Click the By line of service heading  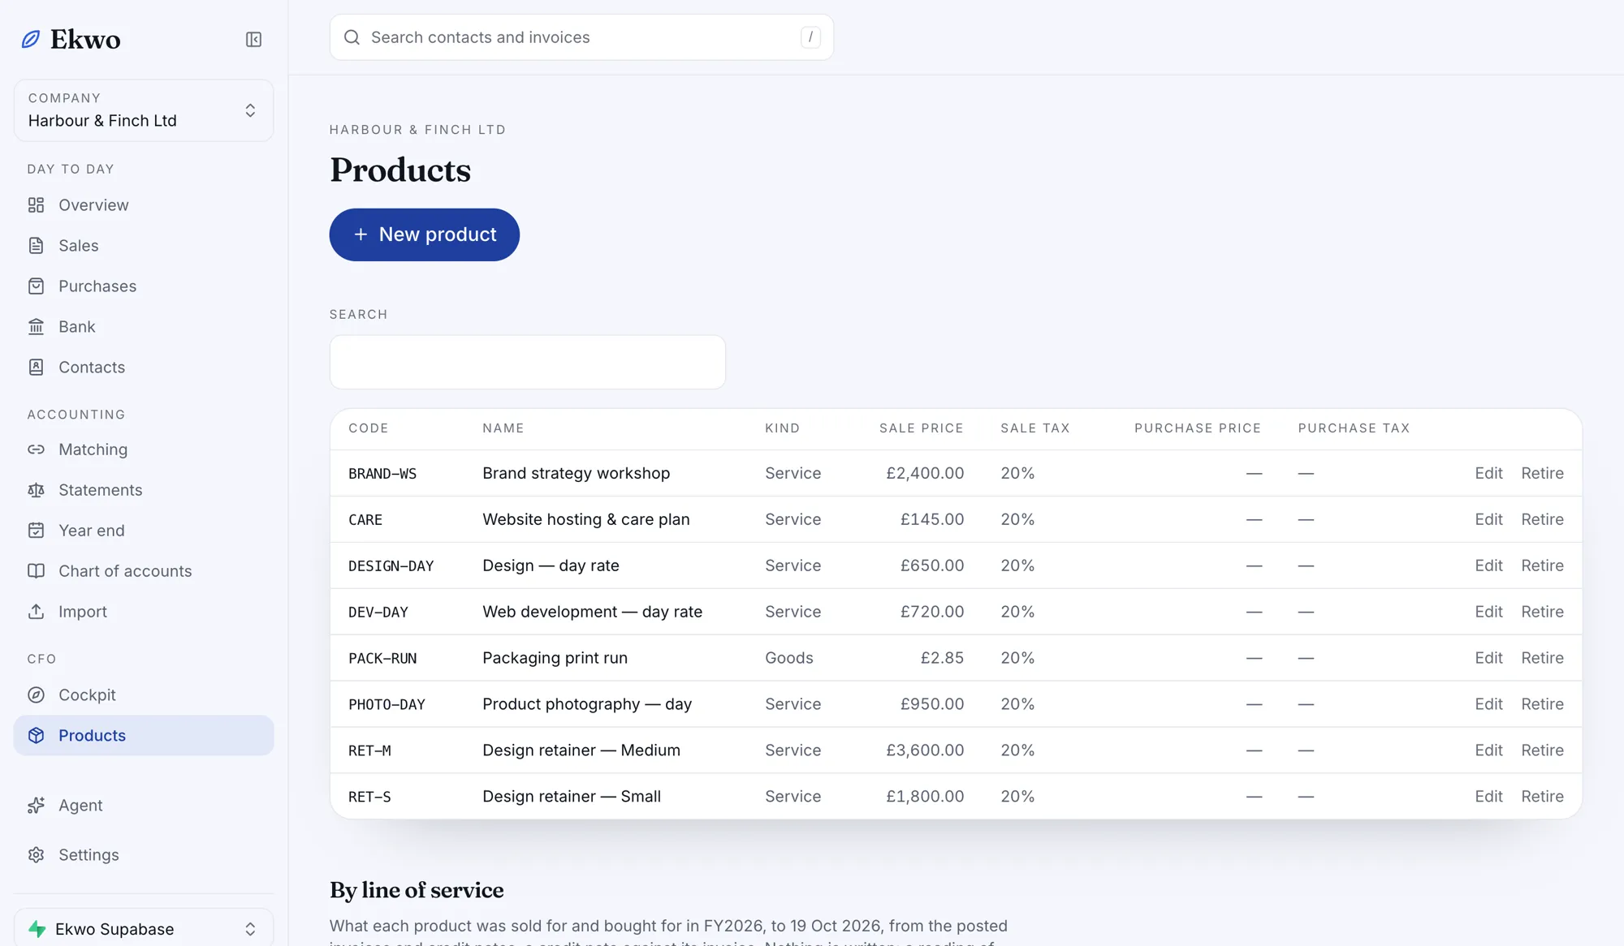[x=417, y=890]
